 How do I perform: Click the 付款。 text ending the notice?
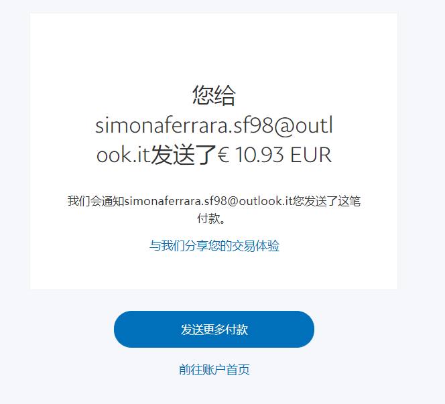(211, 218)
